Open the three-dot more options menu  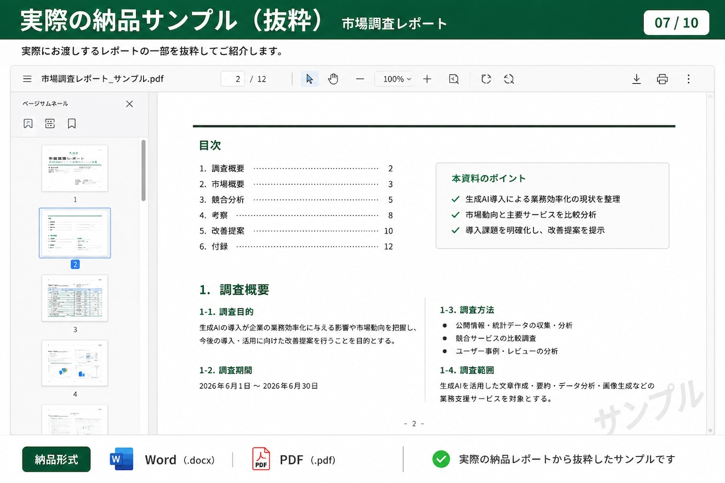pyautogui.click(x=688, y=79)
